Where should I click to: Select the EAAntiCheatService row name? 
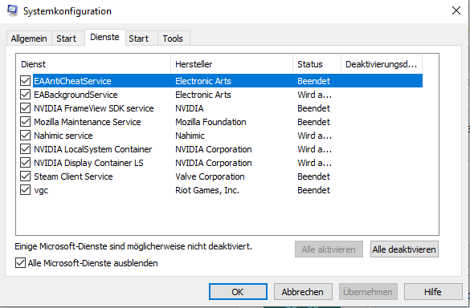(x=72, y=81)
